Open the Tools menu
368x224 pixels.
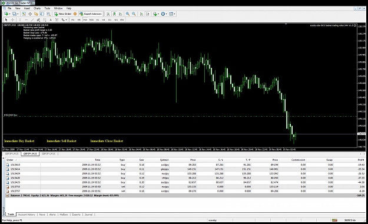47,8
